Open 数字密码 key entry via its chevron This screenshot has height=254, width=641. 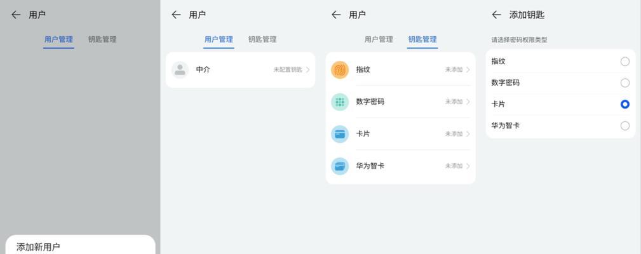[468, 102]
